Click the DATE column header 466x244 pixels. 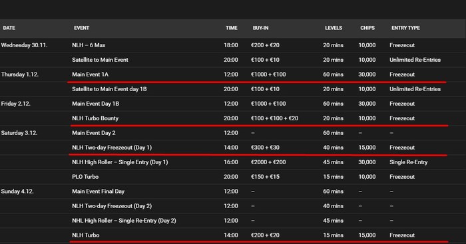[9, 28]
